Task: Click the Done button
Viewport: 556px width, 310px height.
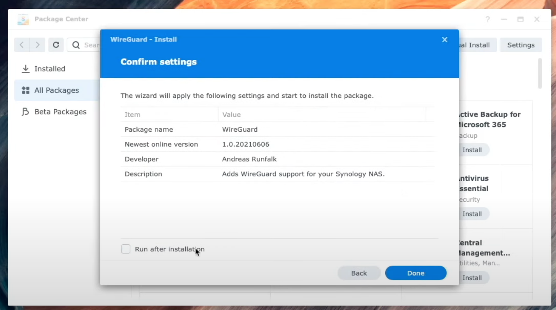Action: coord(416,273)
